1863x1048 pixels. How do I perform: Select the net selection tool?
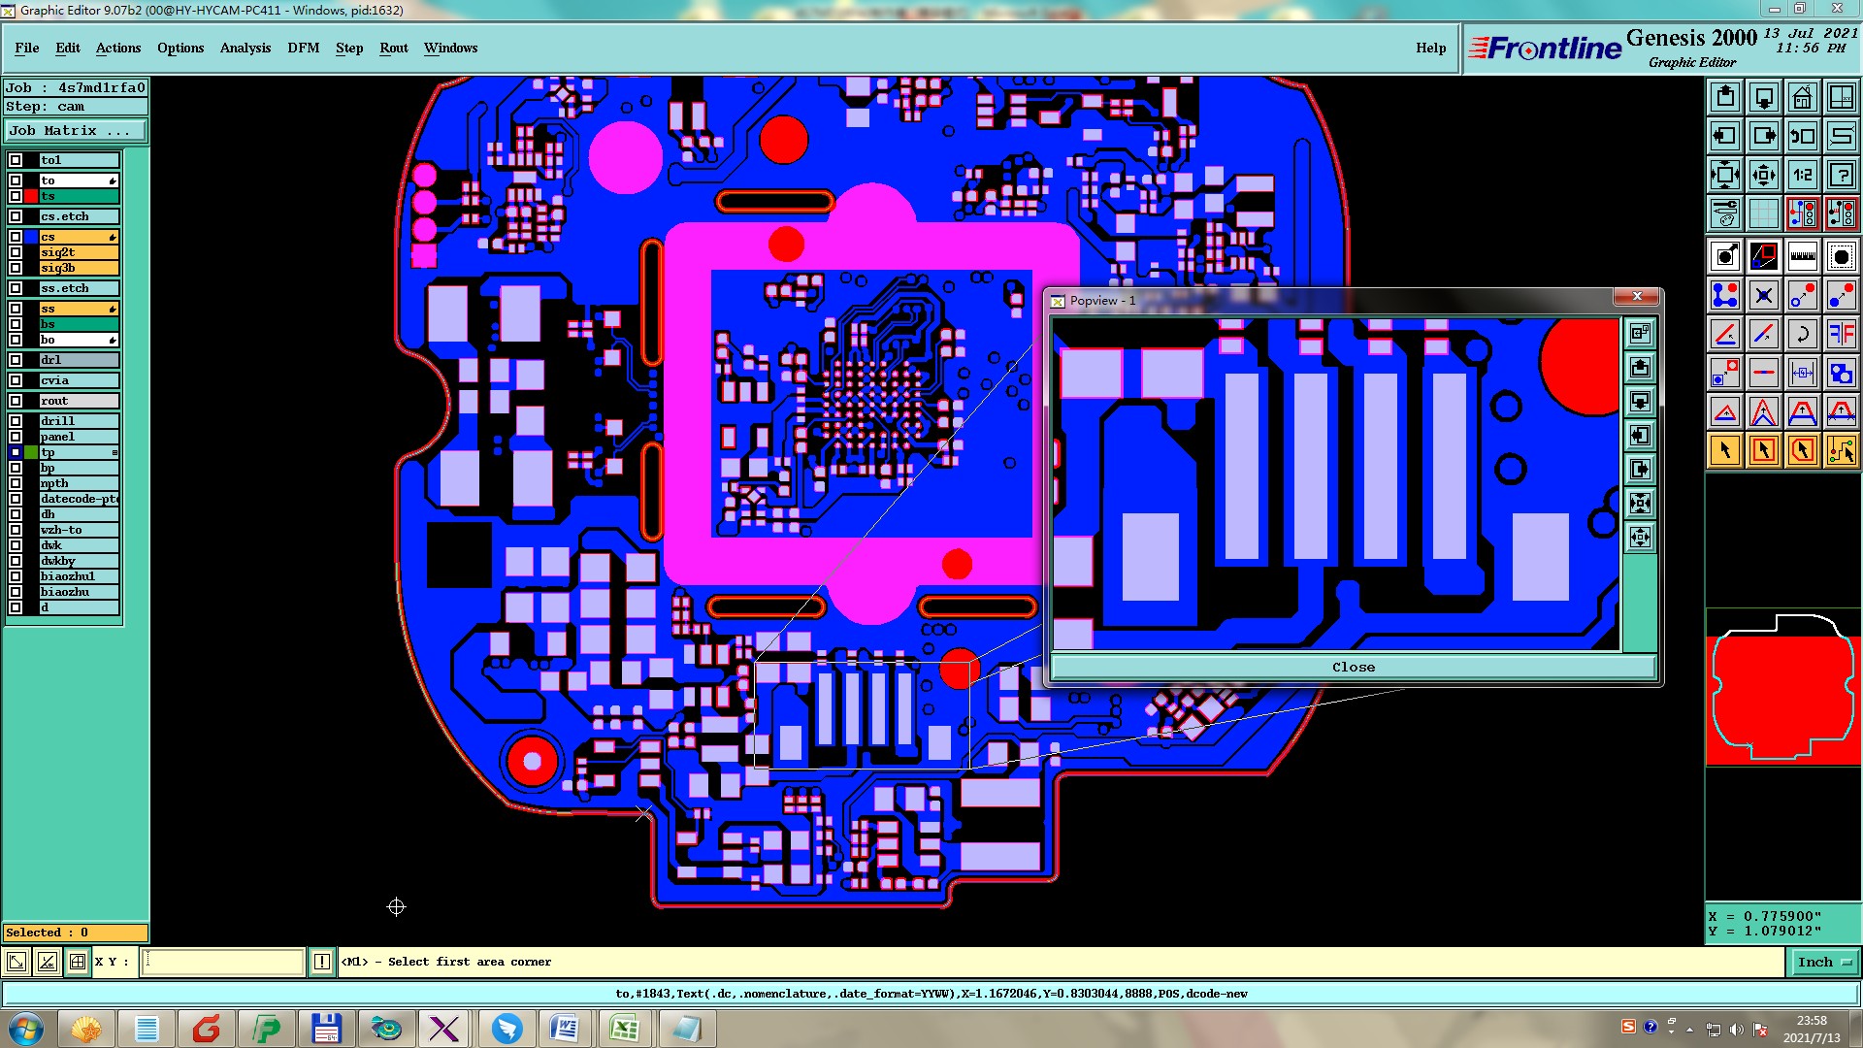tap(1841, 450)
